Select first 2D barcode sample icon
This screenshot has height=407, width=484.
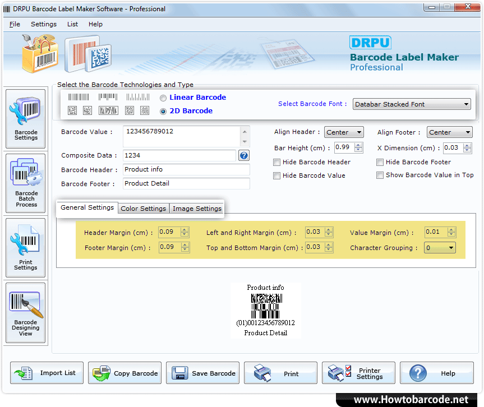click(x=72, y=110)
